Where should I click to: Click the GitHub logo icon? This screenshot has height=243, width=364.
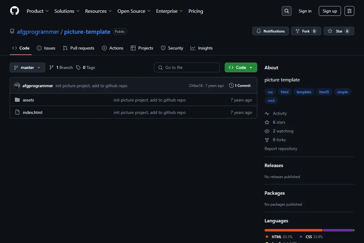15,11
